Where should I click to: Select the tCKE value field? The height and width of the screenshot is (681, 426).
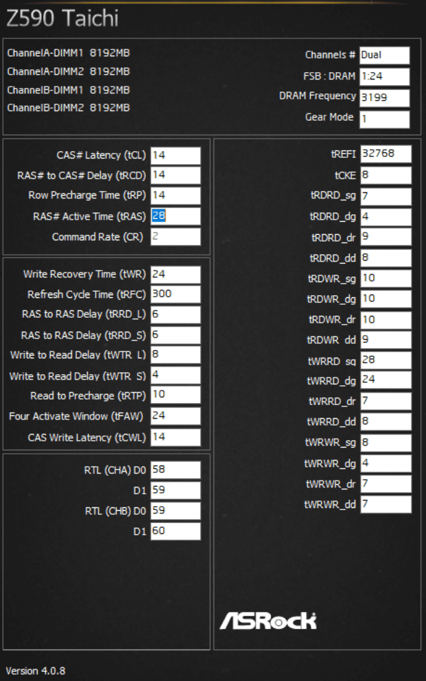(x=386, y=176)
